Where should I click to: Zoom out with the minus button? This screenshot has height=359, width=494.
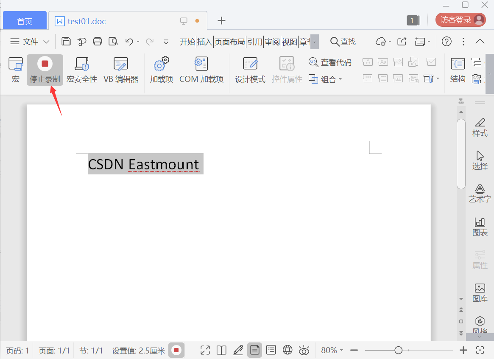354,350
